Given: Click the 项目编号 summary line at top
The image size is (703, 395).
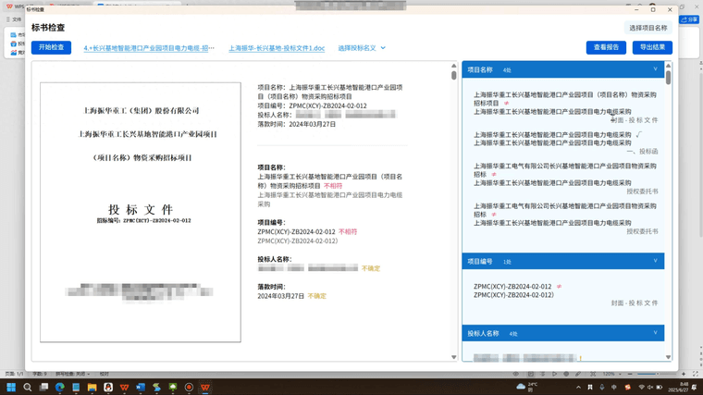Looking at the screenshot, I should [312, 105].
